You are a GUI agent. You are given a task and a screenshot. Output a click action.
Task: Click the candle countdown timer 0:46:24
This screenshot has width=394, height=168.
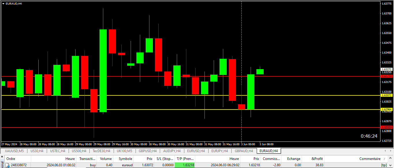[369, 136]
